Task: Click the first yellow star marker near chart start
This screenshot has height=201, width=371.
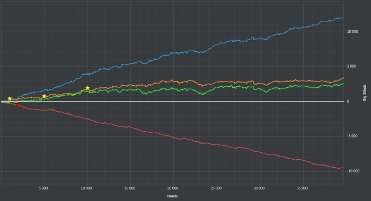Action: [x=10, y=98]
